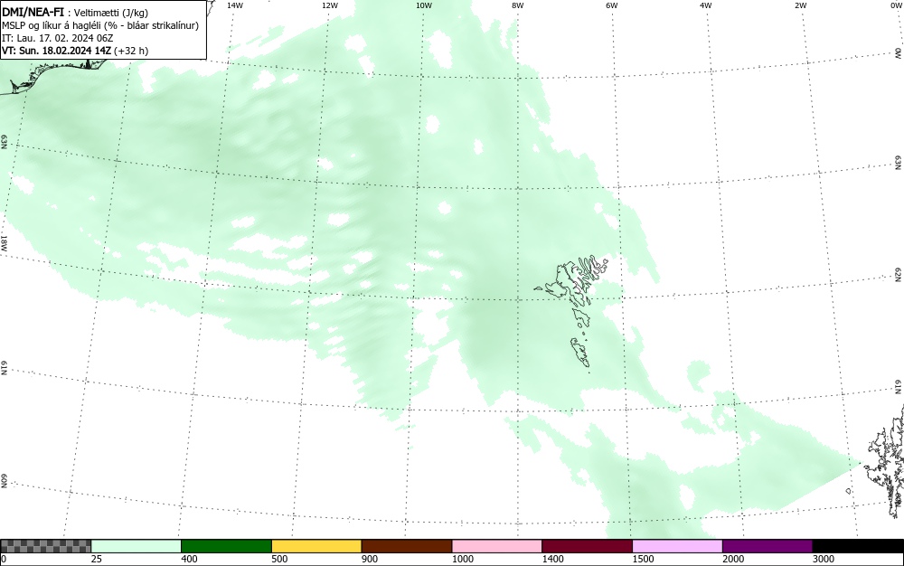The image size is (904, 566).
Task: Click the 12W longitude label
Action: (329, 5)
